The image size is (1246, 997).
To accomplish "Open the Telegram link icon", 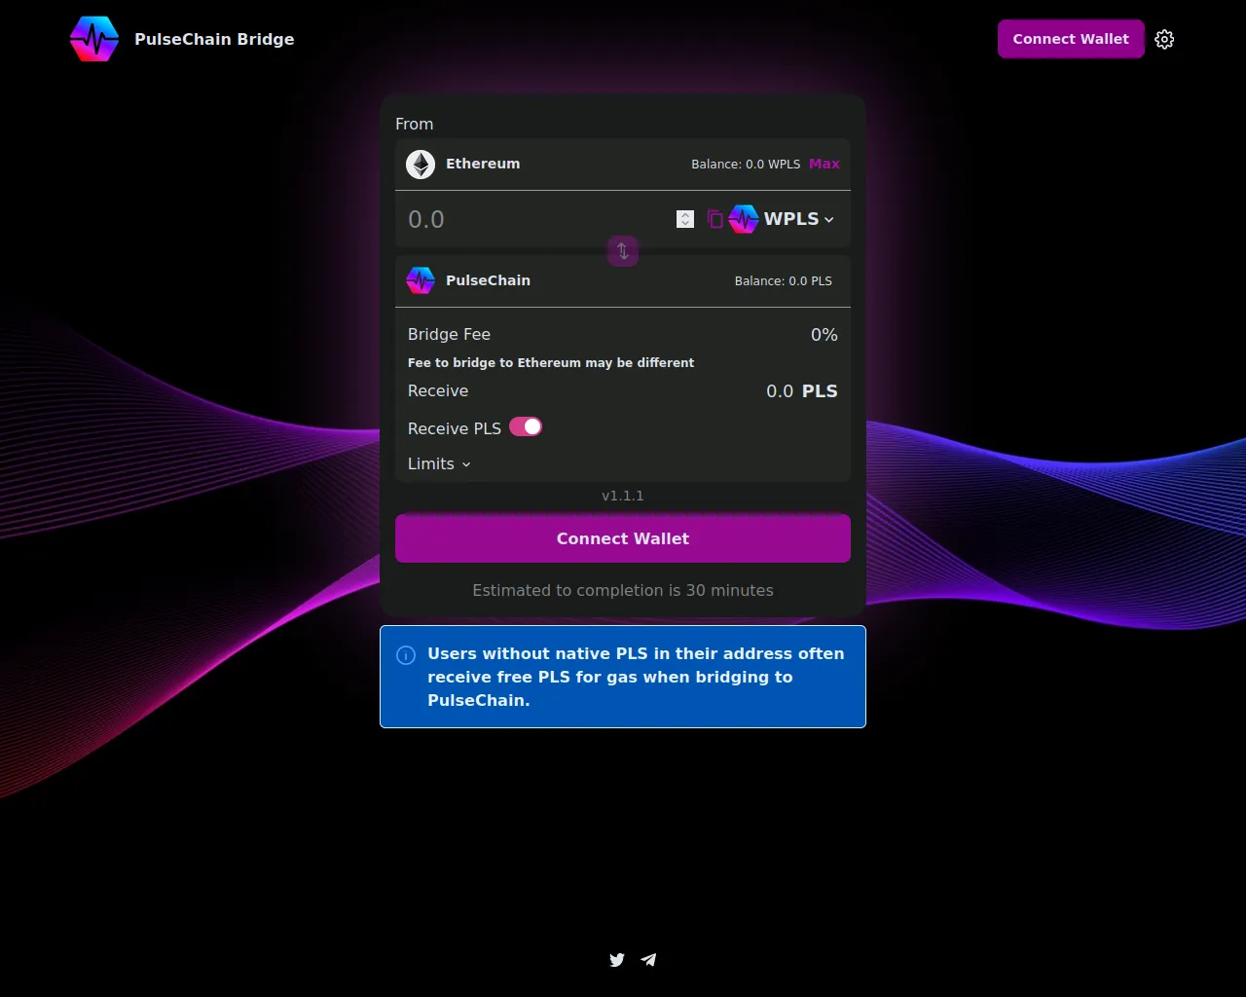I will 648,960.
